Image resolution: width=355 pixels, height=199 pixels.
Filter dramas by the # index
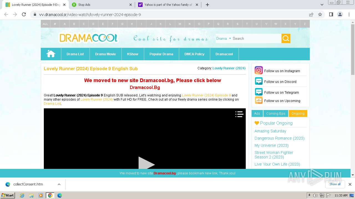(55, 24)
